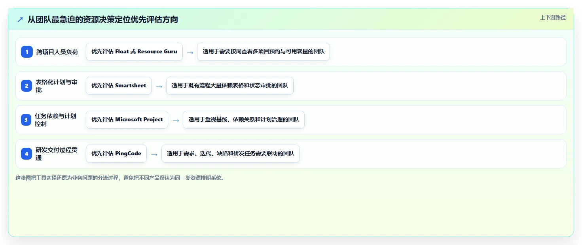Image resolution: width=582 pixels, height=245 pixels.
Task: Click the 适用于既有流程大量依赖表格和状态审批的团队 box
Action: click(x=230, y=86)
